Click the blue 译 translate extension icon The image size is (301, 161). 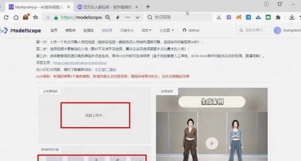coord(248,17)
